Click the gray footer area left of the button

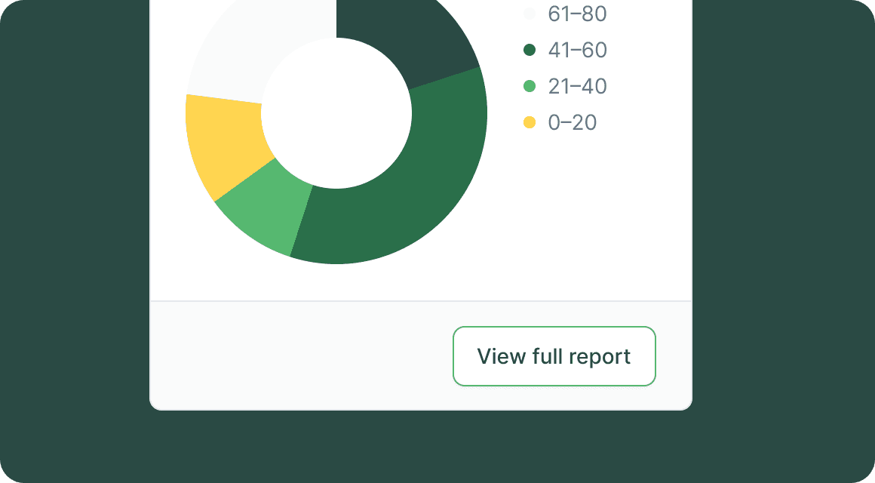pyautogui.click(x=301, y=355)
